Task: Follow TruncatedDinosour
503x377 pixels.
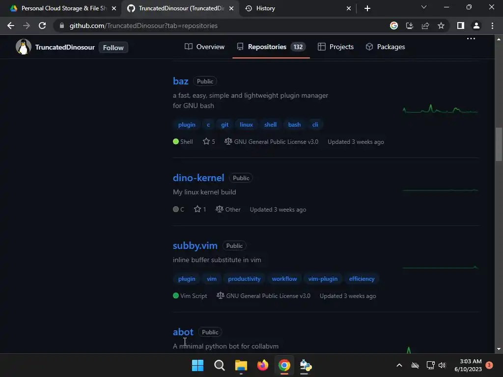Action: tap(113, 48)
